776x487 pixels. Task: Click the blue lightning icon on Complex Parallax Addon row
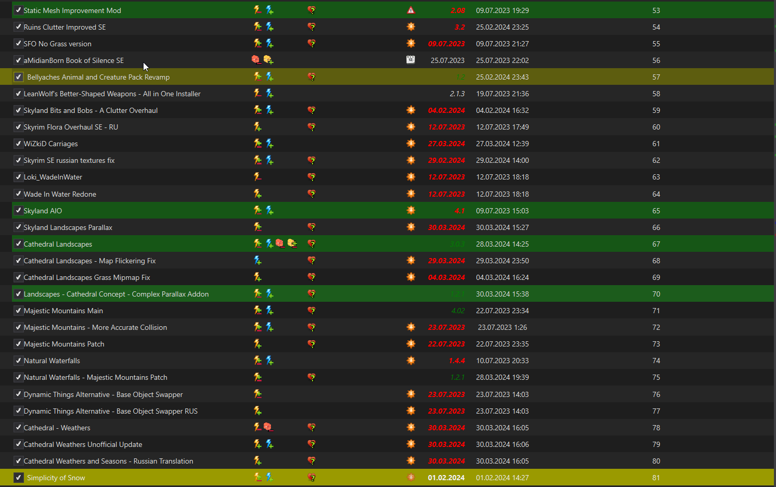269,293
